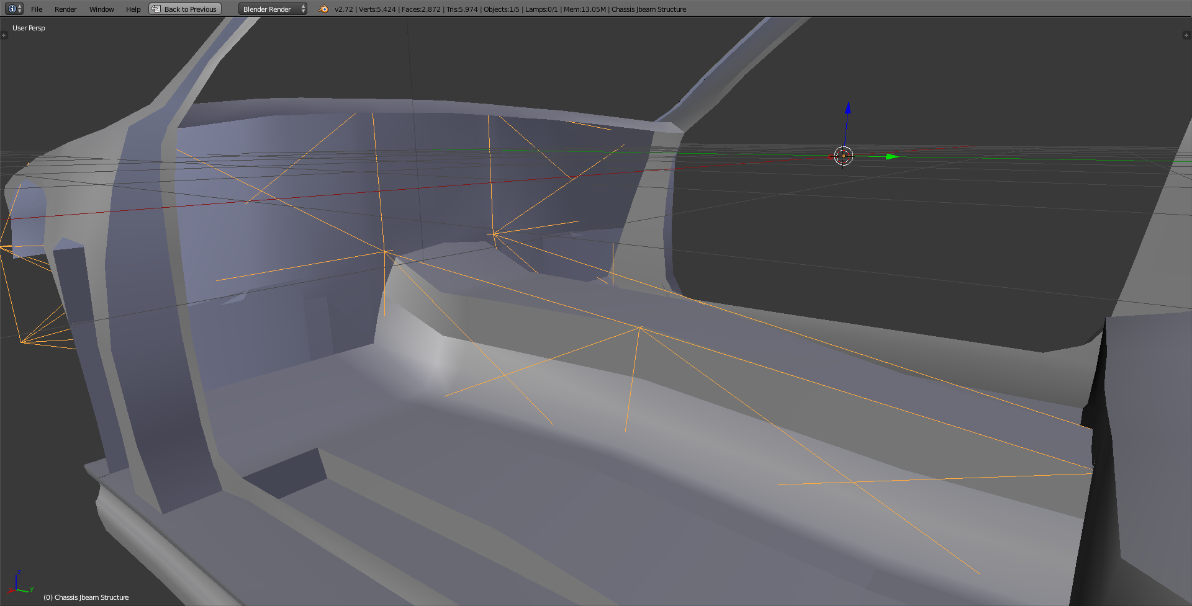Expand the properties region with the right plus

click(1186, 35)
